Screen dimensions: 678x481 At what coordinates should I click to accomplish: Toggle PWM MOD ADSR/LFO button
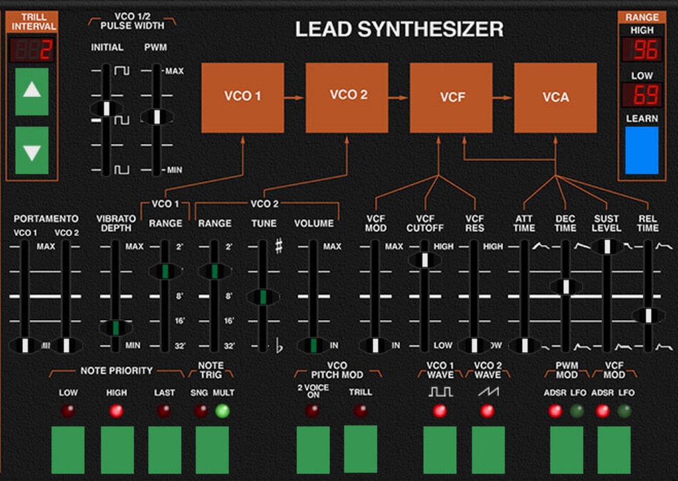[x=566, y=450]
